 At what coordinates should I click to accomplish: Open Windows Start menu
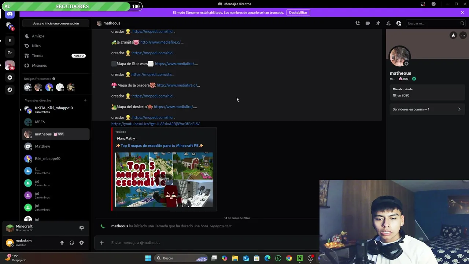click(x=148, y=258)
